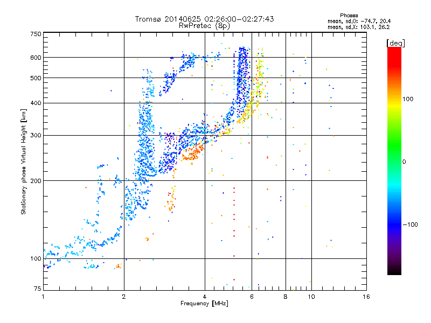Click the '200' y-axis tick label
This screenshot has height=323, width=431.
[36, 181]
